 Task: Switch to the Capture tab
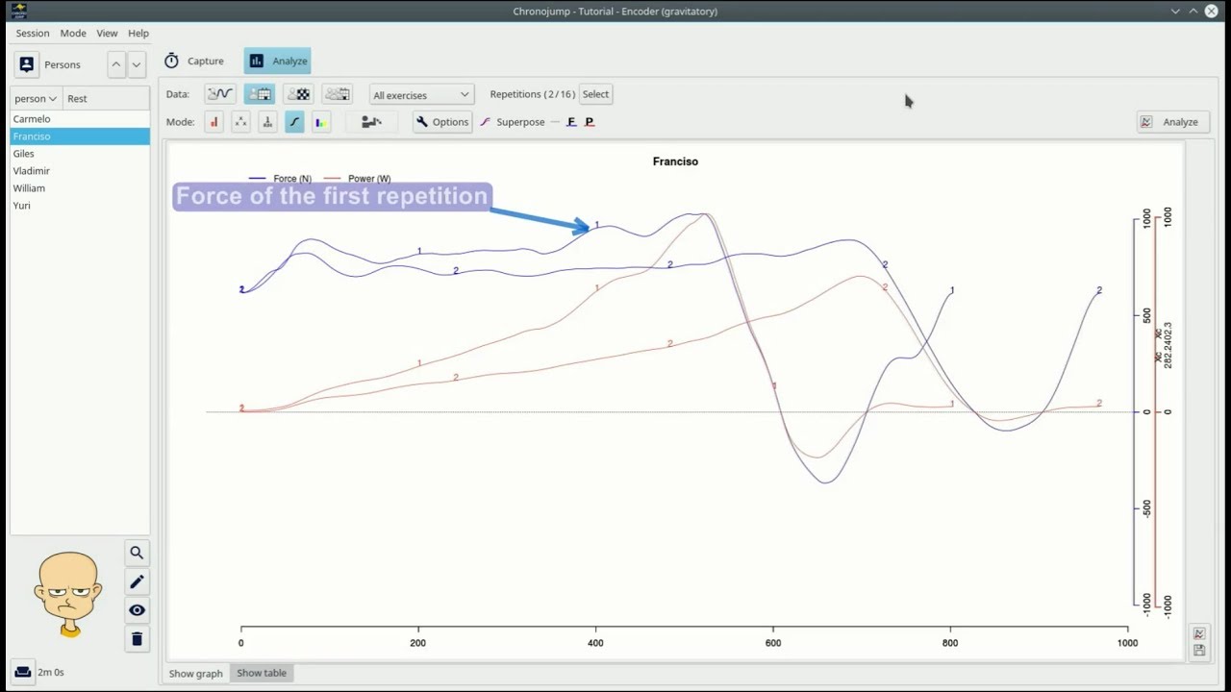pos(194,61)
